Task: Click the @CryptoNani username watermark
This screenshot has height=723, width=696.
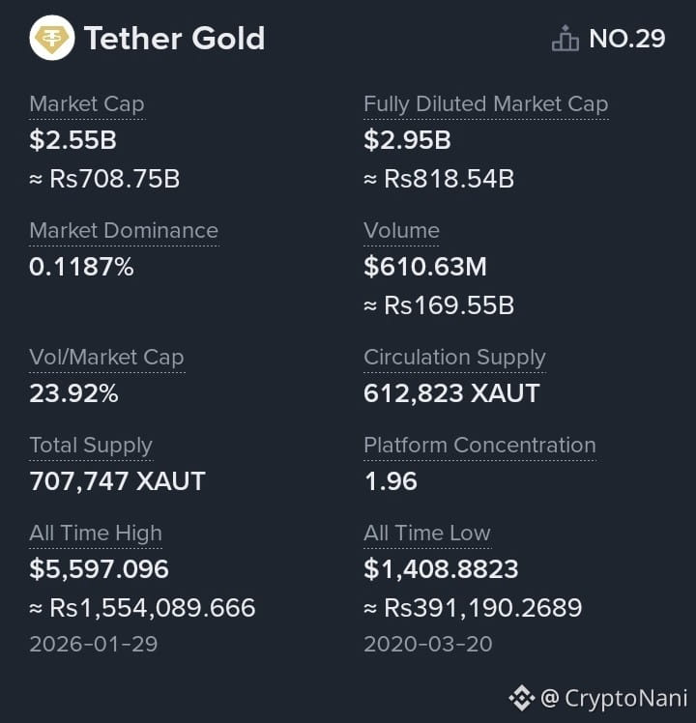Action: click(613, 698)
